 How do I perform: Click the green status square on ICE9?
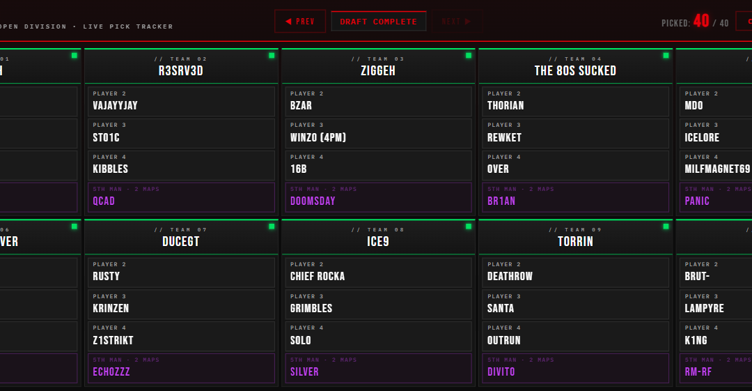coord(469,226)
